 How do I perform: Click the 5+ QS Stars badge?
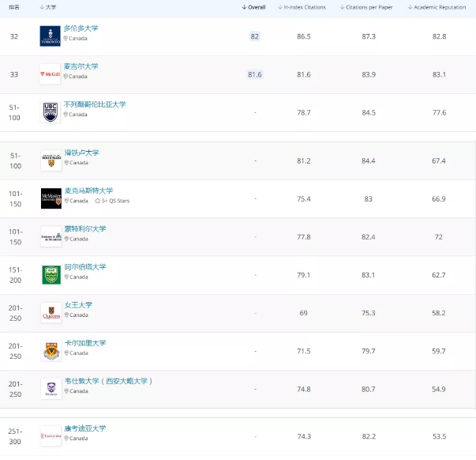112,201
